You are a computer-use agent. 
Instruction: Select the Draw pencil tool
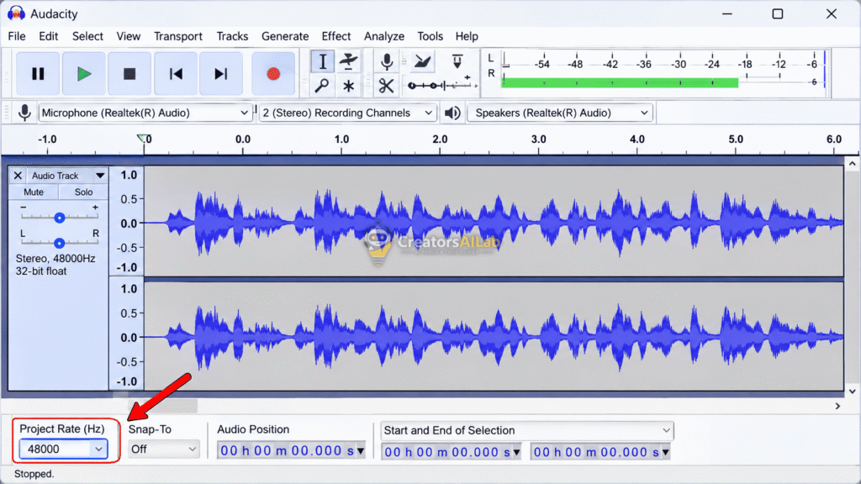coord(422,61)
